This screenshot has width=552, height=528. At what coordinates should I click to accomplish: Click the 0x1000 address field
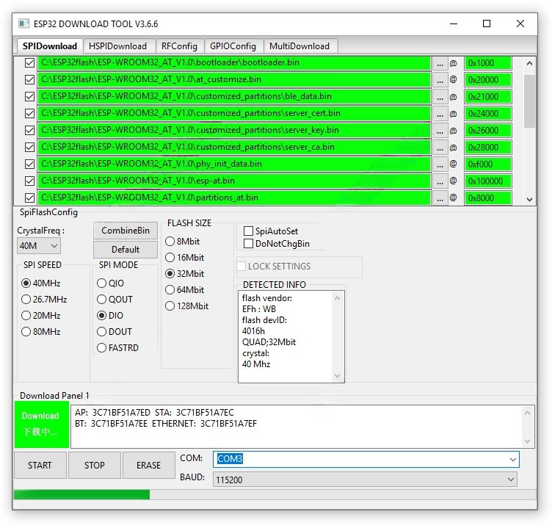[487, 63]
